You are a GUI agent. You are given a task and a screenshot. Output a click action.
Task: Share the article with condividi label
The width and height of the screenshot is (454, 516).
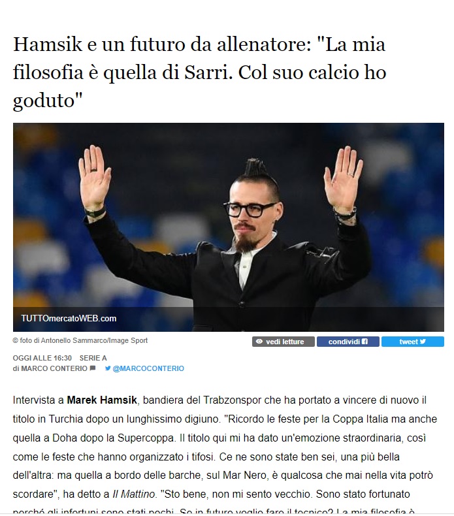coord(344,342)
